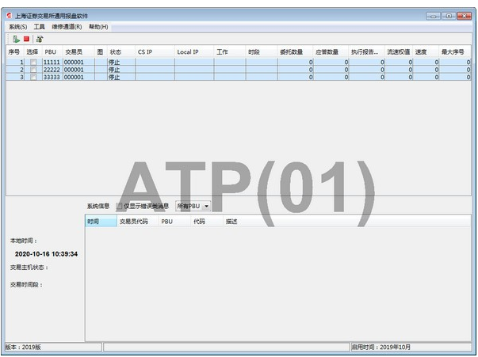Open the 工具 menu

39,27
